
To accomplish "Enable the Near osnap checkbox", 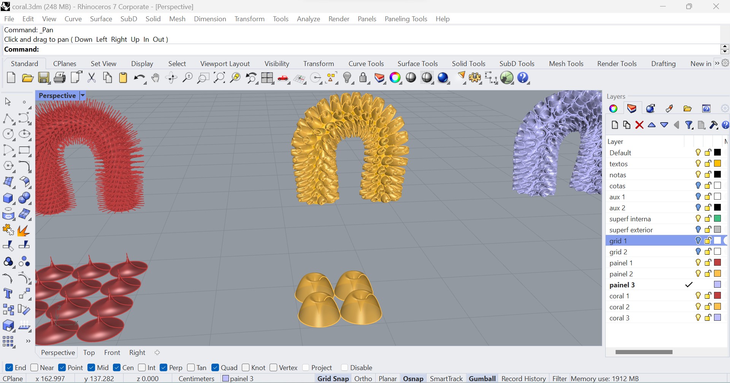I will click(x=34, y=367).
